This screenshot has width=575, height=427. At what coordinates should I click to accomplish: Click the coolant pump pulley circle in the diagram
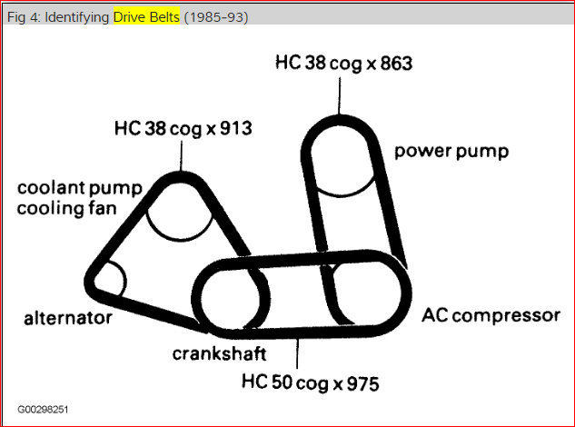[179, 212]
